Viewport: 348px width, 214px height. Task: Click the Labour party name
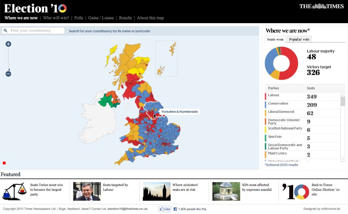(273, 95)
